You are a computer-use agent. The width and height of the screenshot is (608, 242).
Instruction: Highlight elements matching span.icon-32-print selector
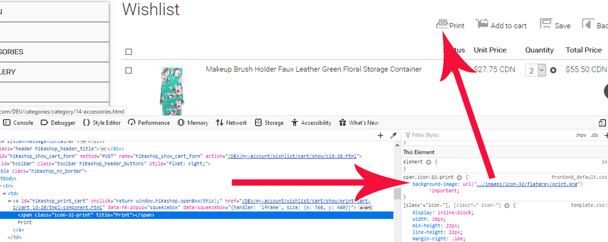point(459,177)
